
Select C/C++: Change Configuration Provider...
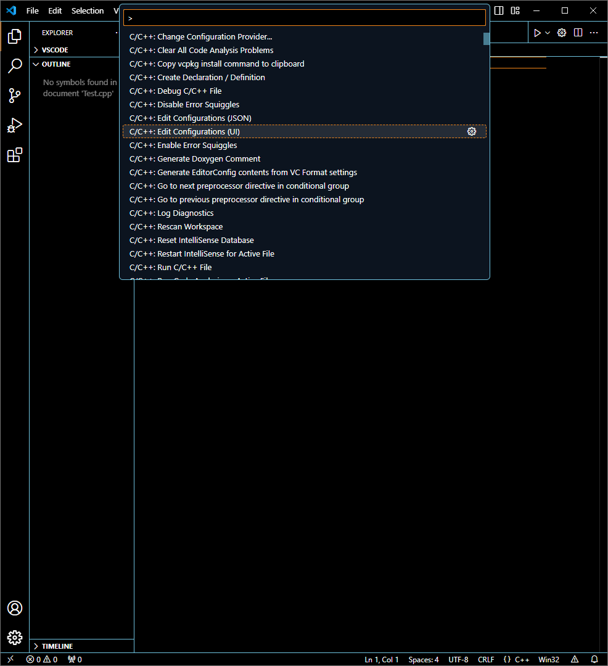305,37
